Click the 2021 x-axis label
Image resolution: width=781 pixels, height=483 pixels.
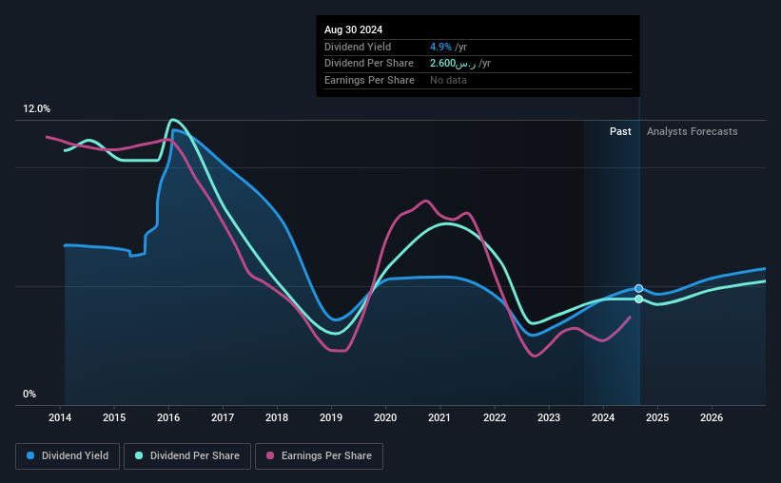tap(439, 417)
